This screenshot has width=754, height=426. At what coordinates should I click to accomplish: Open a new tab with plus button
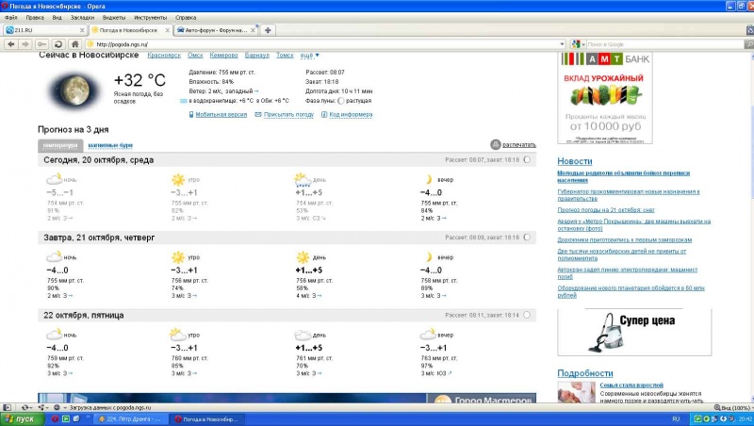tap(268, 30)
